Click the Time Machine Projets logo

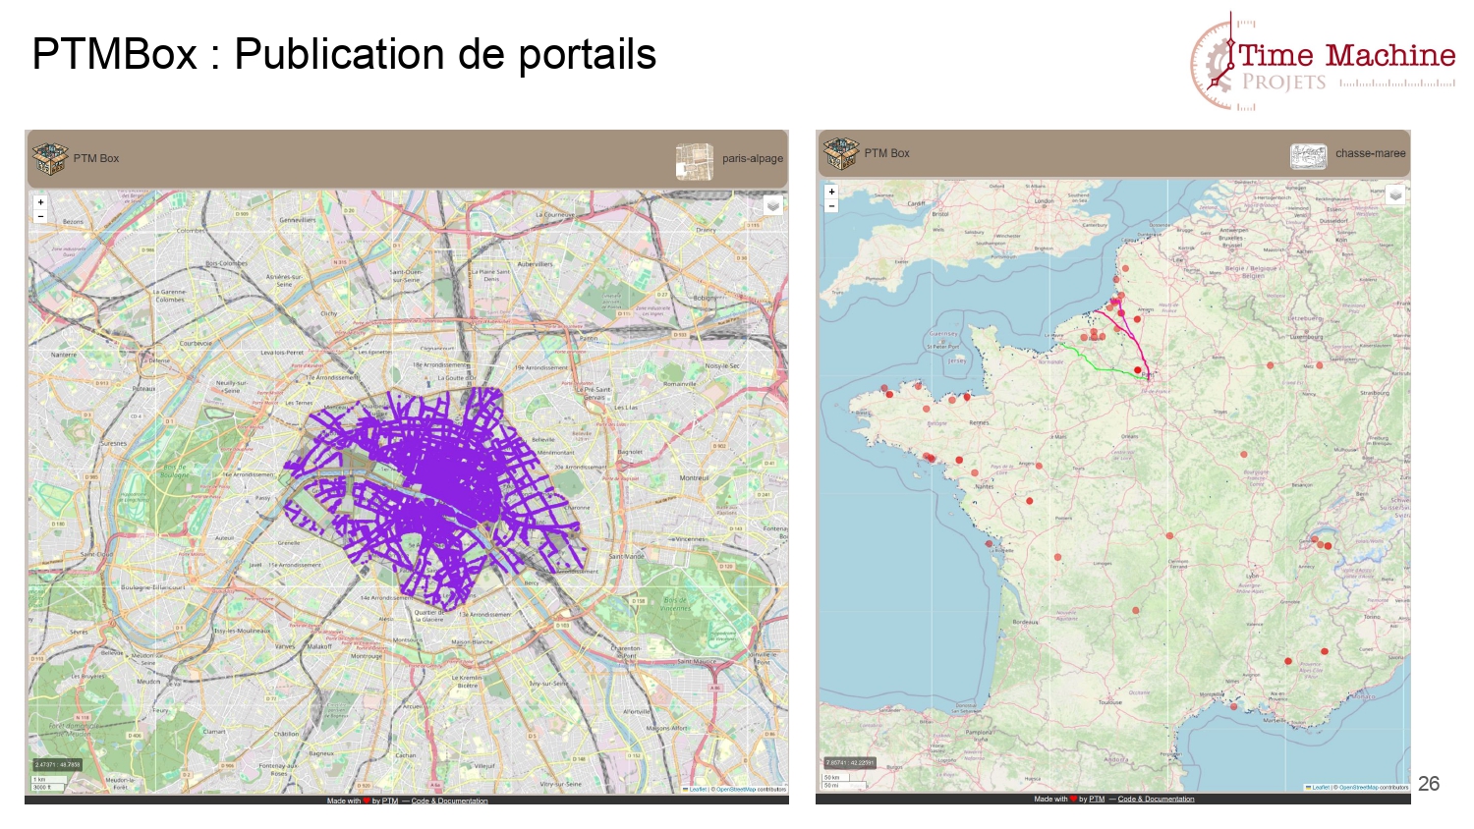click(1323, 61)
